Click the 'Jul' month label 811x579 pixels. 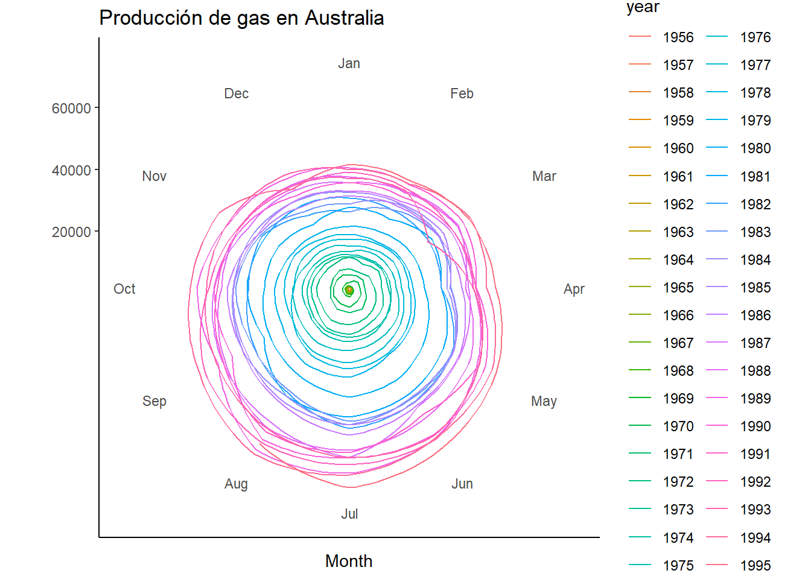[x=349, y=514]
